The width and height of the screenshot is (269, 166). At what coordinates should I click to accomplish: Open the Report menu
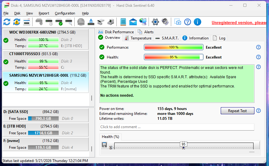point(44,13)
